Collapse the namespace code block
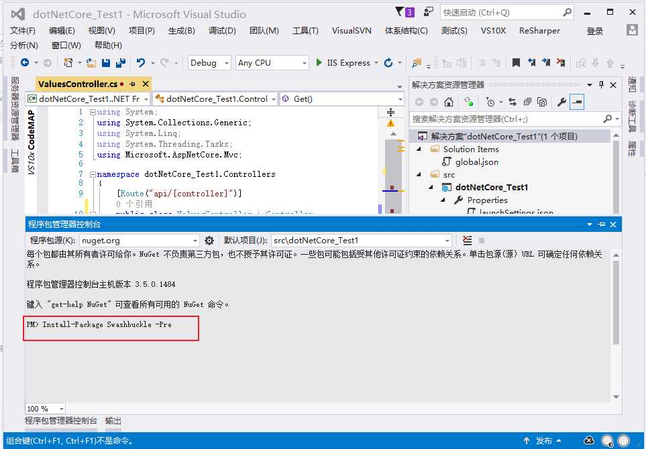The height and width of the screenshot is (449, 646). pyautogui.click(x=93, y=174)
